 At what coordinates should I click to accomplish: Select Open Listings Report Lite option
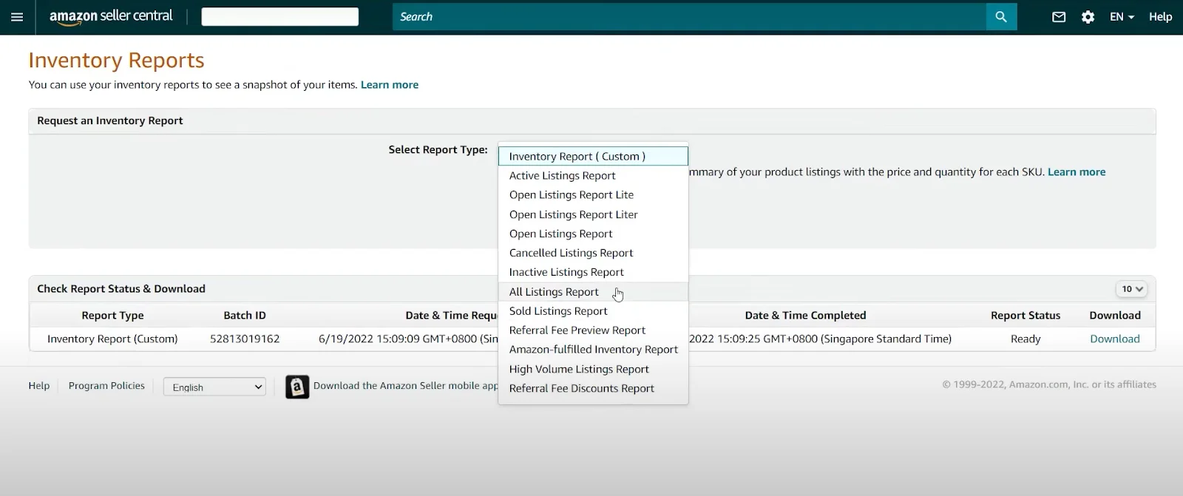(x=593, y=194)
